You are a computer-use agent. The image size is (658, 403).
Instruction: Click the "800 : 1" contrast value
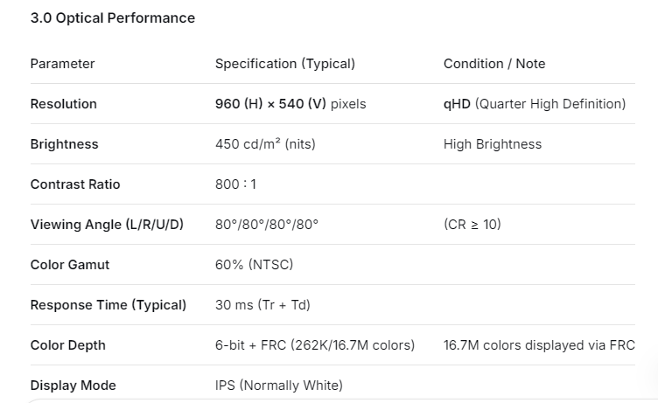pos(235,184)
